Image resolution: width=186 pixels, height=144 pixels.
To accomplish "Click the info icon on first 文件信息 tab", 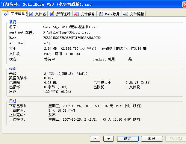I will click(6, 14).
